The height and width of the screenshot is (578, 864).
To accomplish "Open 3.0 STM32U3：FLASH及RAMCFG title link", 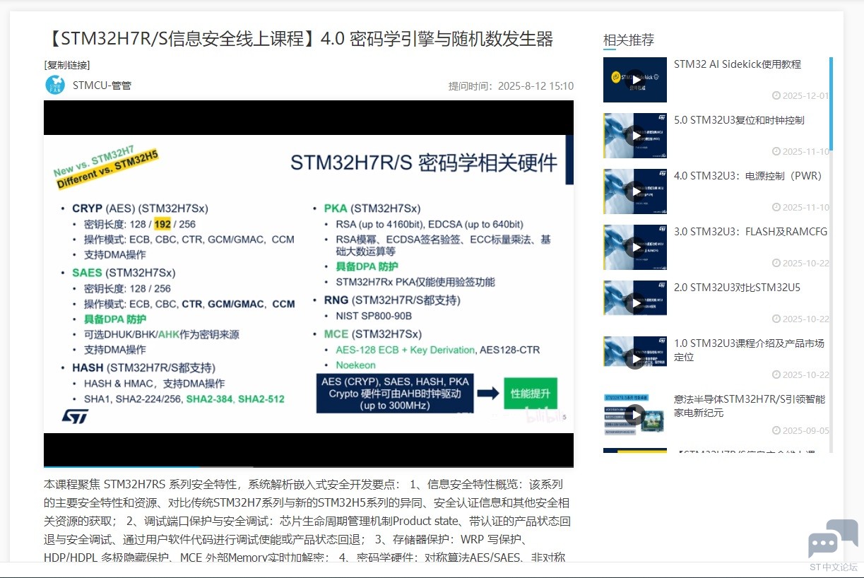I will pos(750,232).
